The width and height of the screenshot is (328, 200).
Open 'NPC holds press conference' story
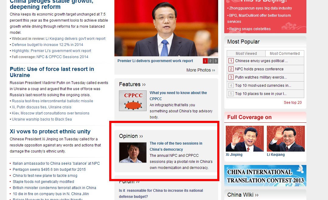pyautogui.click(x=259, y=69)
